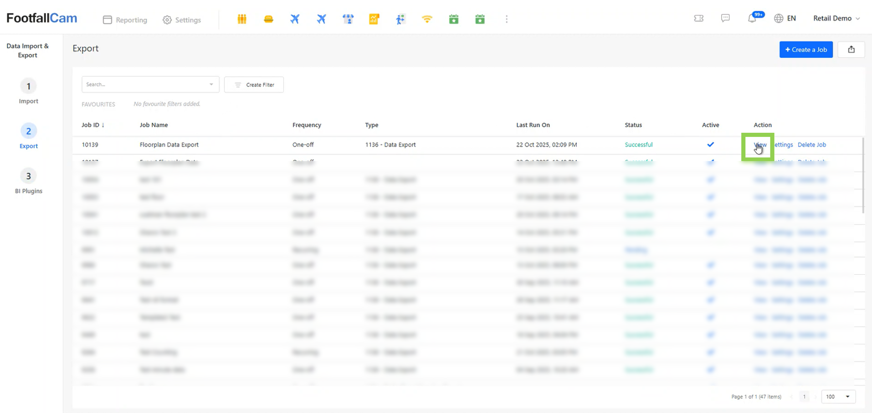872x413 pixels.
Task: Open the yellow Wi-Fi icon module
Action: [427, 19]
